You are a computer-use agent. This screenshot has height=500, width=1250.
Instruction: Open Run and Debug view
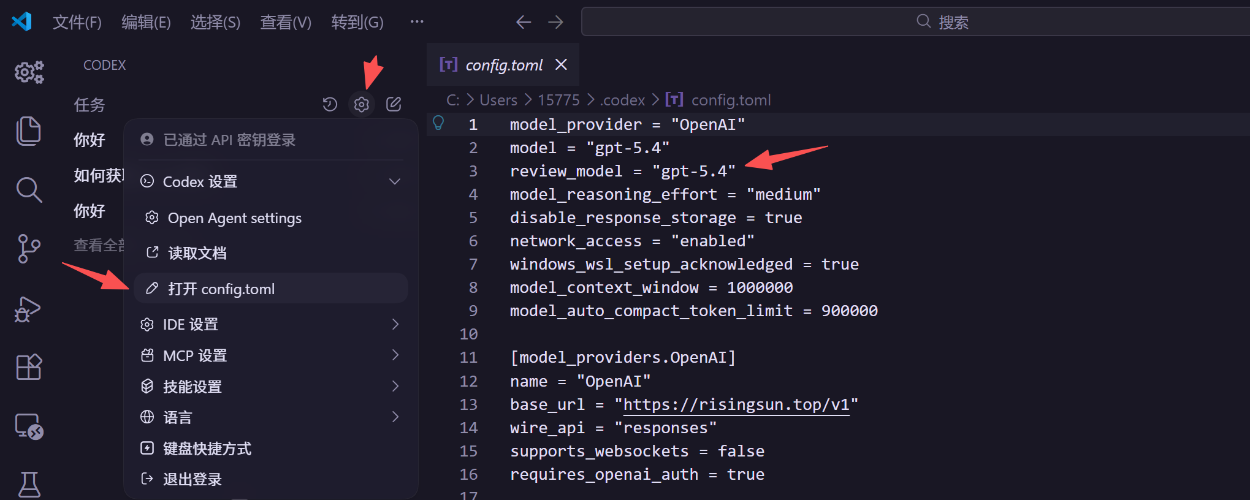pyautogui.click(x=28, y=309)
